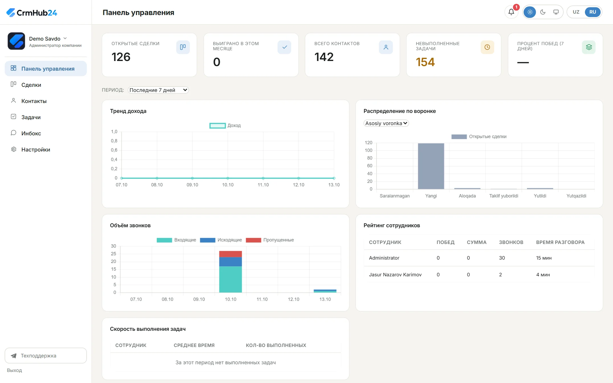Click the 142 total contacts value
The image size is (613, 383).
click(x=324, y=57)
